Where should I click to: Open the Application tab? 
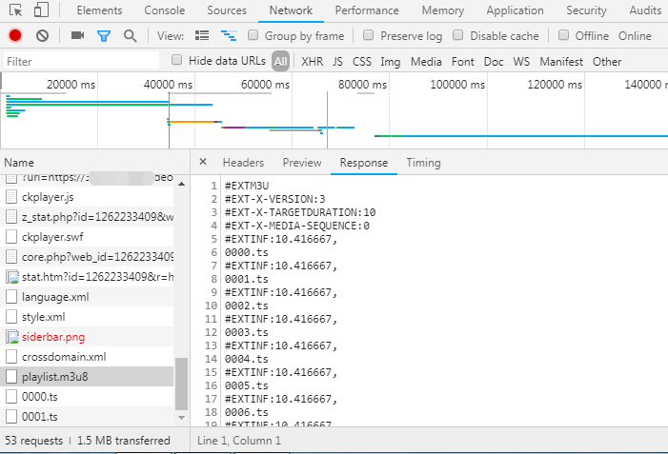[516, 10]
